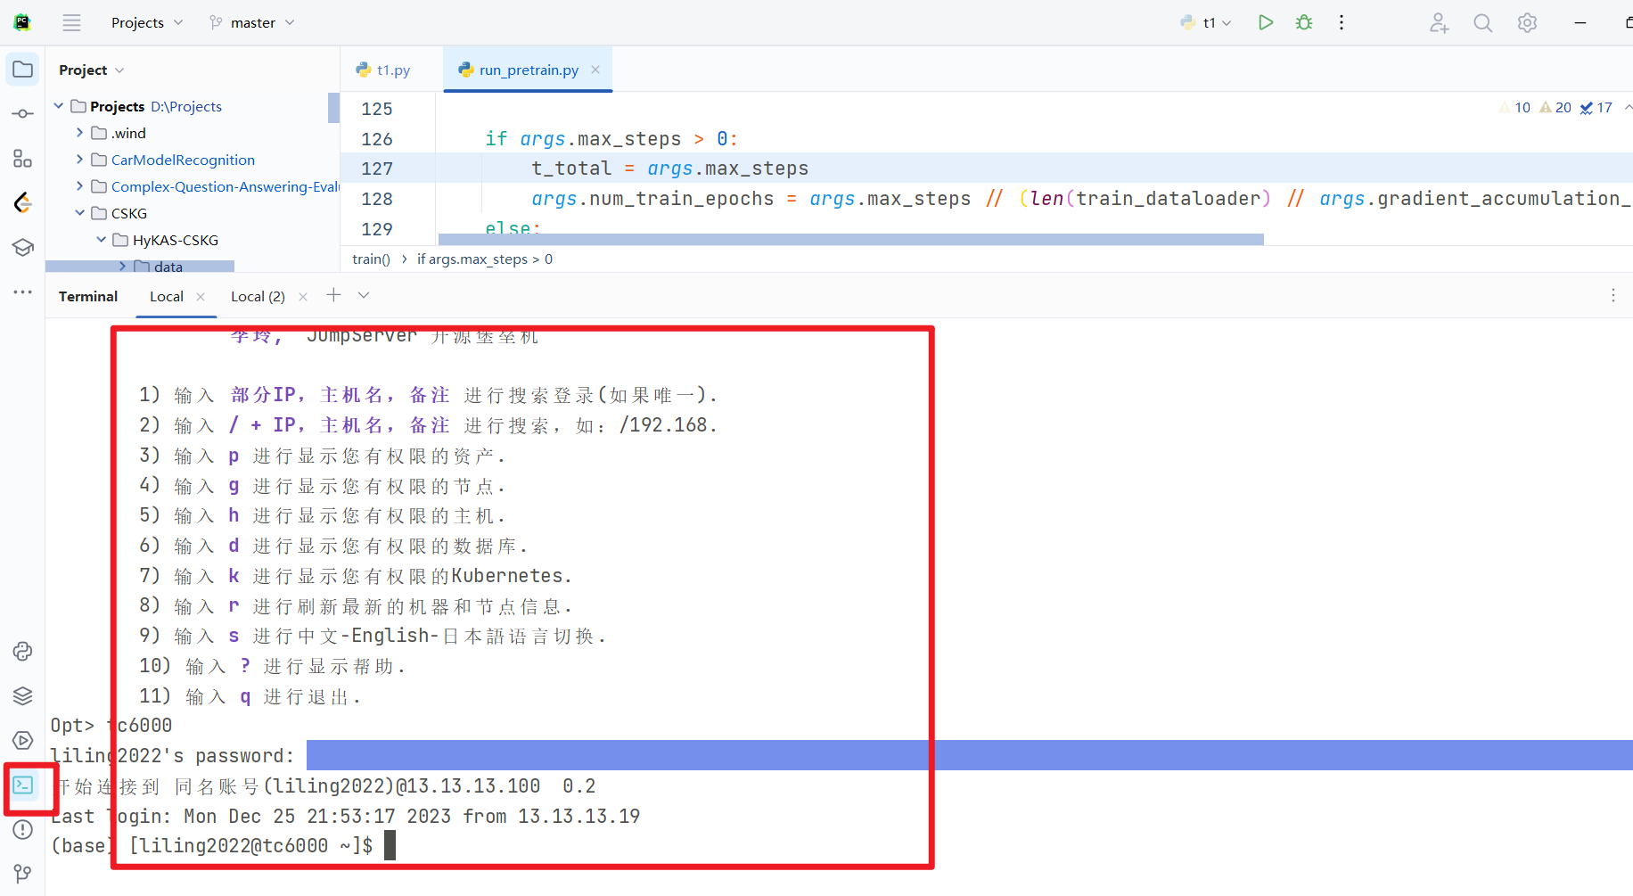The height and width of the screenshot is (896, 1633).
Task: Open the Services tool window icon
Action: pyautogui.click(x=23, y=741)
